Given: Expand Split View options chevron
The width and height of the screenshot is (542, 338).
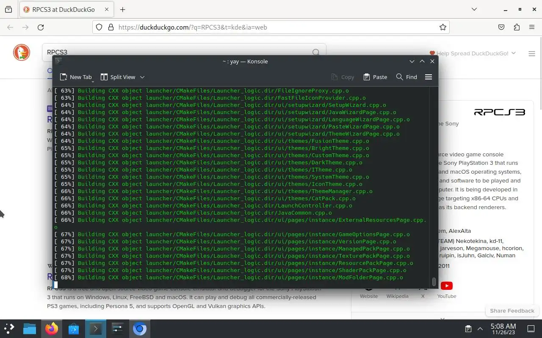Looking at the screenshot, I should pyautogui.click(x=142, y=77).
